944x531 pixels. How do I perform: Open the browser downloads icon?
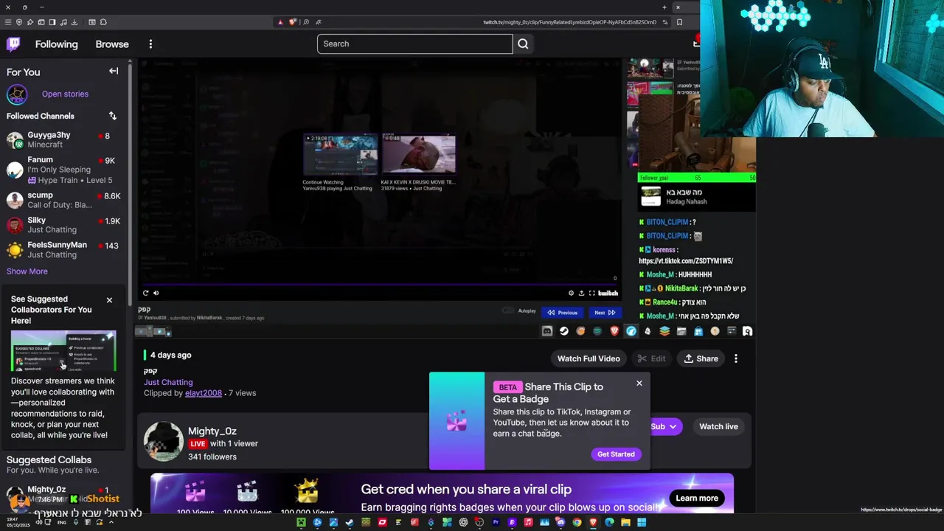pos(74,22)
